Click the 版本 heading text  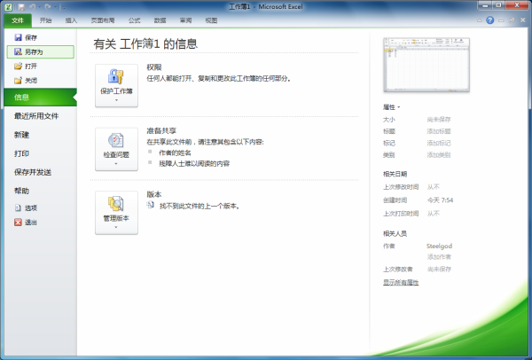tap(154, 194)
